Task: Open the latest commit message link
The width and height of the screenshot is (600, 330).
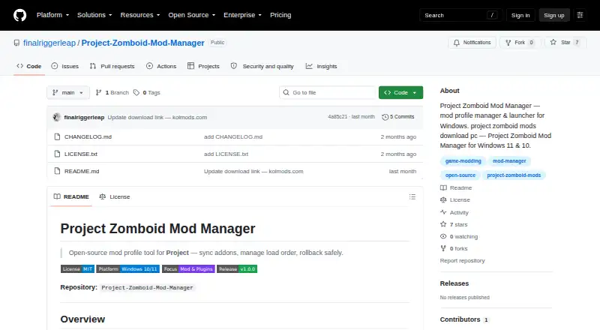Action: point(157,117)
